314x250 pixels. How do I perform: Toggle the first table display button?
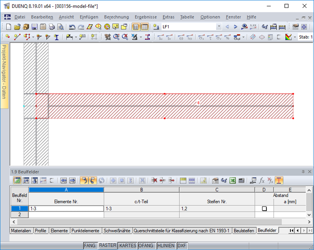pyautogui.click(x=136, y=26)
